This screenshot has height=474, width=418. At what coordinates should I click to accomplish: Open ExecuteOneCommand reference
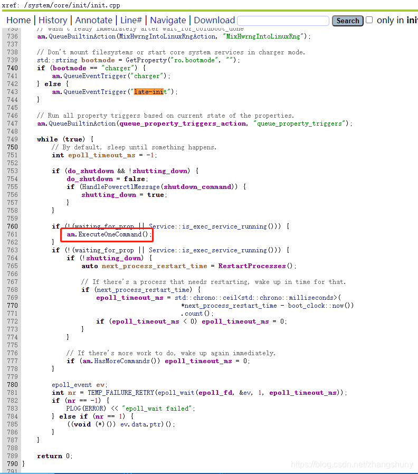click(110, 234)
